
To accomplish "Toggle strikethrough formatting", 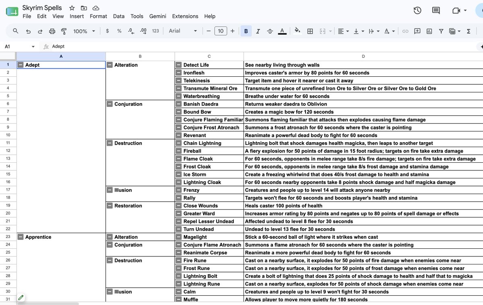I will (270, 31).
